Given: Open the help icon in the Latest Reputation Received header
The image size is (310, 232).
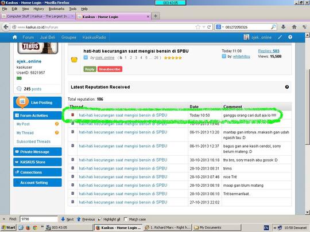Looking at the screenshot, I should tap(287, 87).
